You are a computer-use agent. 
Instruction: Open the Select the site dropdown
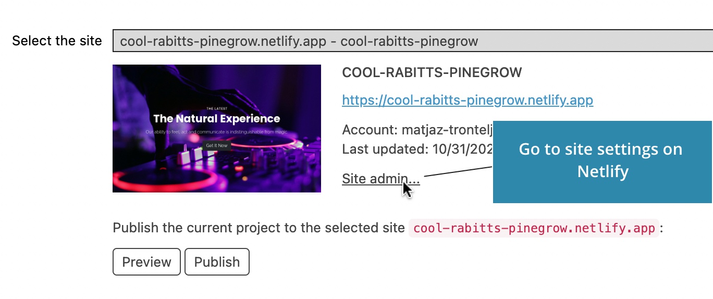coord(413,41)
